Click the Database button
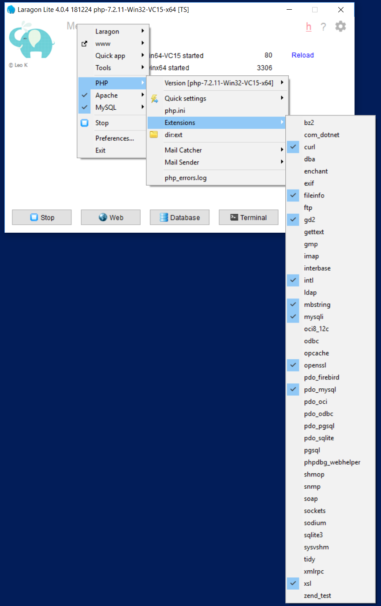The image size is (381, 606). pos(179,217)
